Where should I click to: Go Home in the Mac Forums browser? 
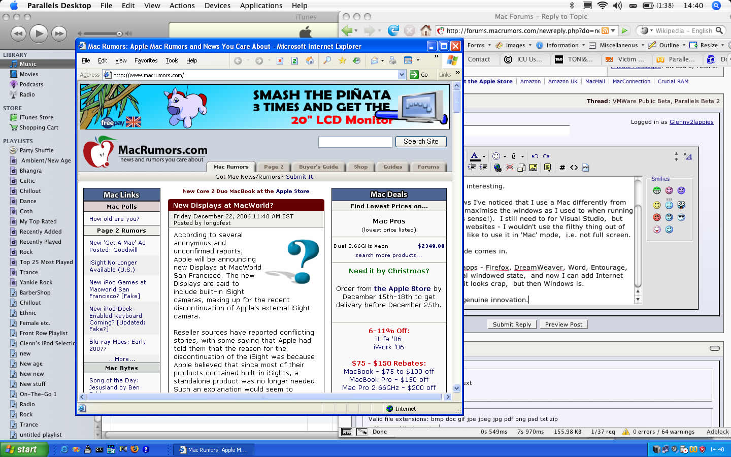pos(426,30)
